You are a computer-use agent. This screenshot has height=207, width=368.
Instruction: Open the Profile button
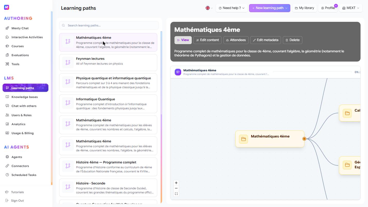(328, 8)
